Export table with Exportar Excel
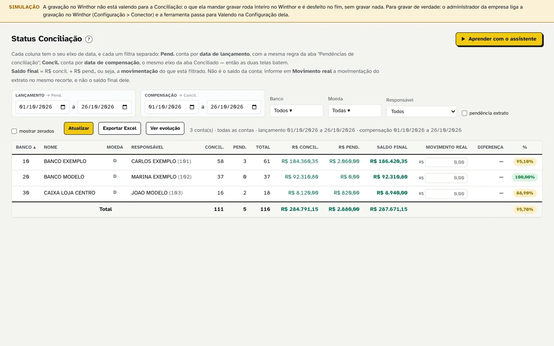 [119, 128]
